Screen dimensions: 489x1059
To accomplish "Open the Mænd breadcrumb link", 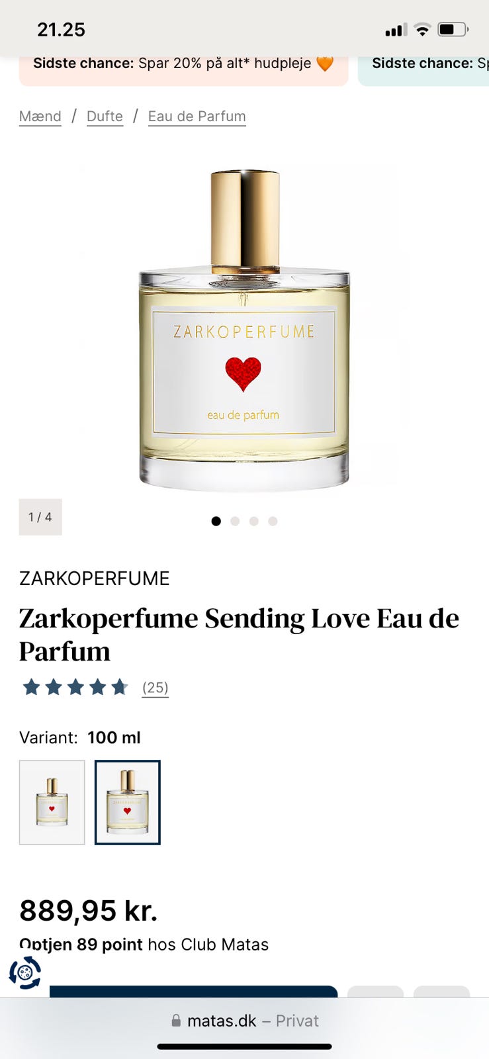I will (40, 116).
